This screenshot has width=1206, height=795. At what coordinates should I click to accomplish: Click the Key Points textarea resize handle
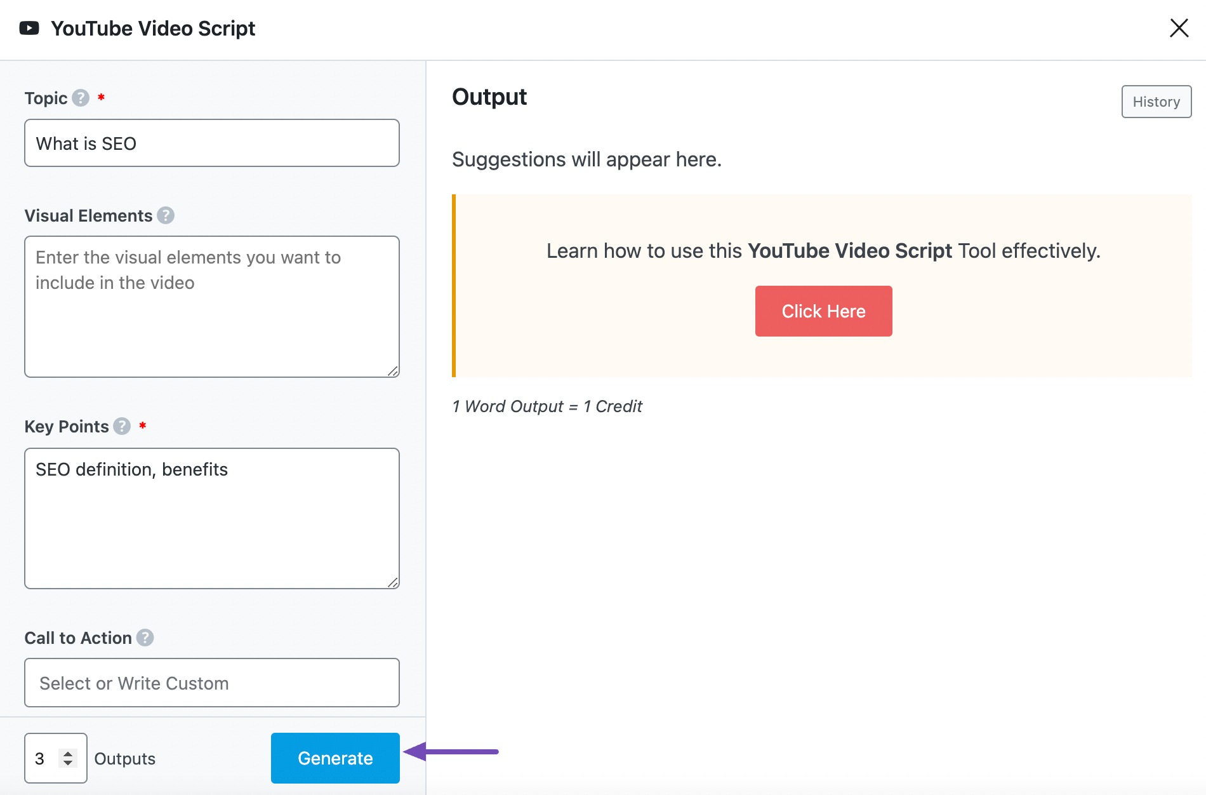tap(393, 582)
